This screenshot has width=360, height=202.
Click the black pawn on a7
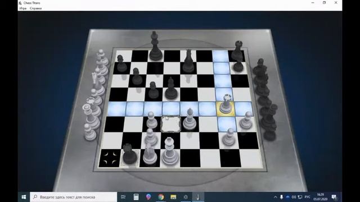tap(121, 63)
